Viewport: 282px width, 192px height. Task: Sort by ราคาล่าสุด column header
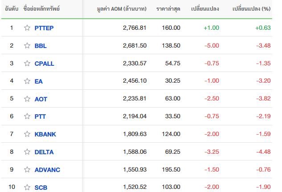[x=168, y=9]
